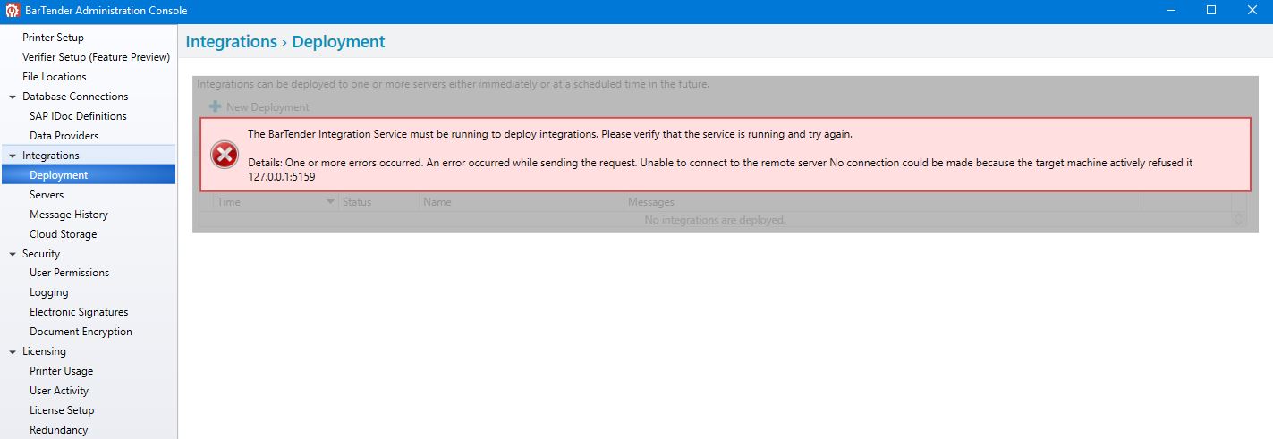The width and height of the screenshot is (1273, 439).
Task: Collapse Security section arrow
Action: (x=13, y=254)
